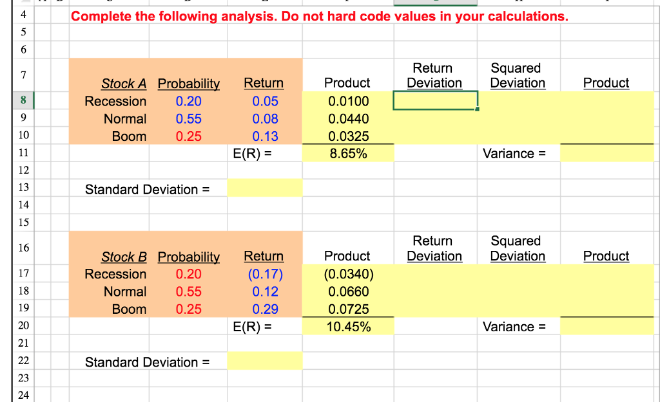Click row header 16
Image resolution: width=660 pixels, height=402 pixels.
[23, 248]
